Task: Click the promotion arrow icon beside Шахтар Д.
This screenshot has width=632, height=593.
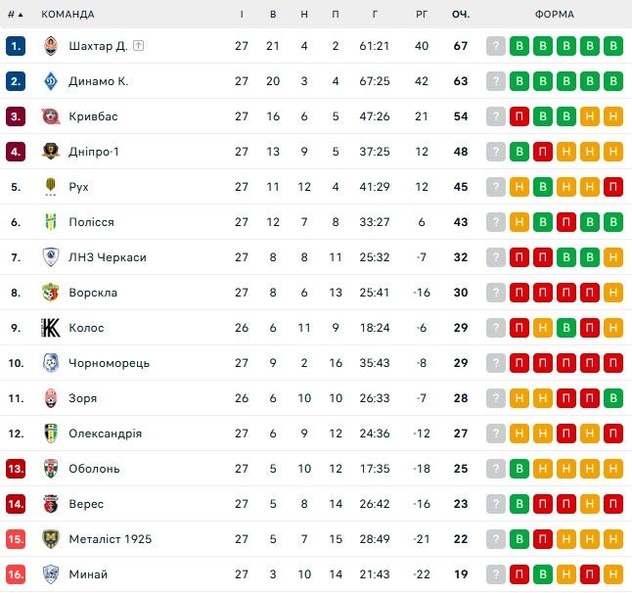Action: pos(139,46)
